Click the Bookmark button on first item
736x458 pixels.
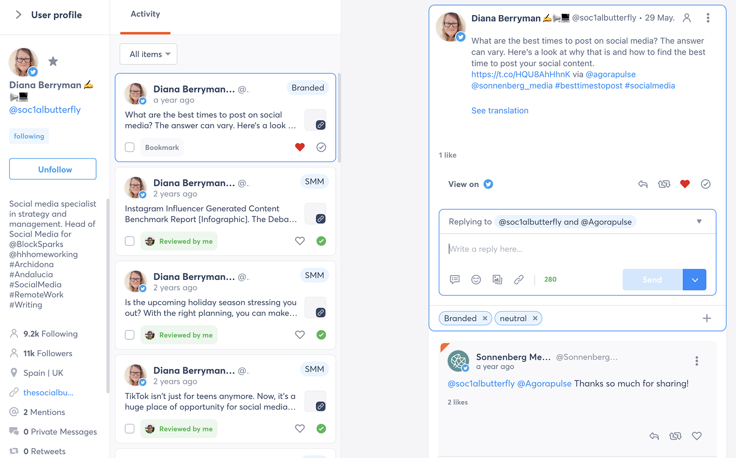162,147
